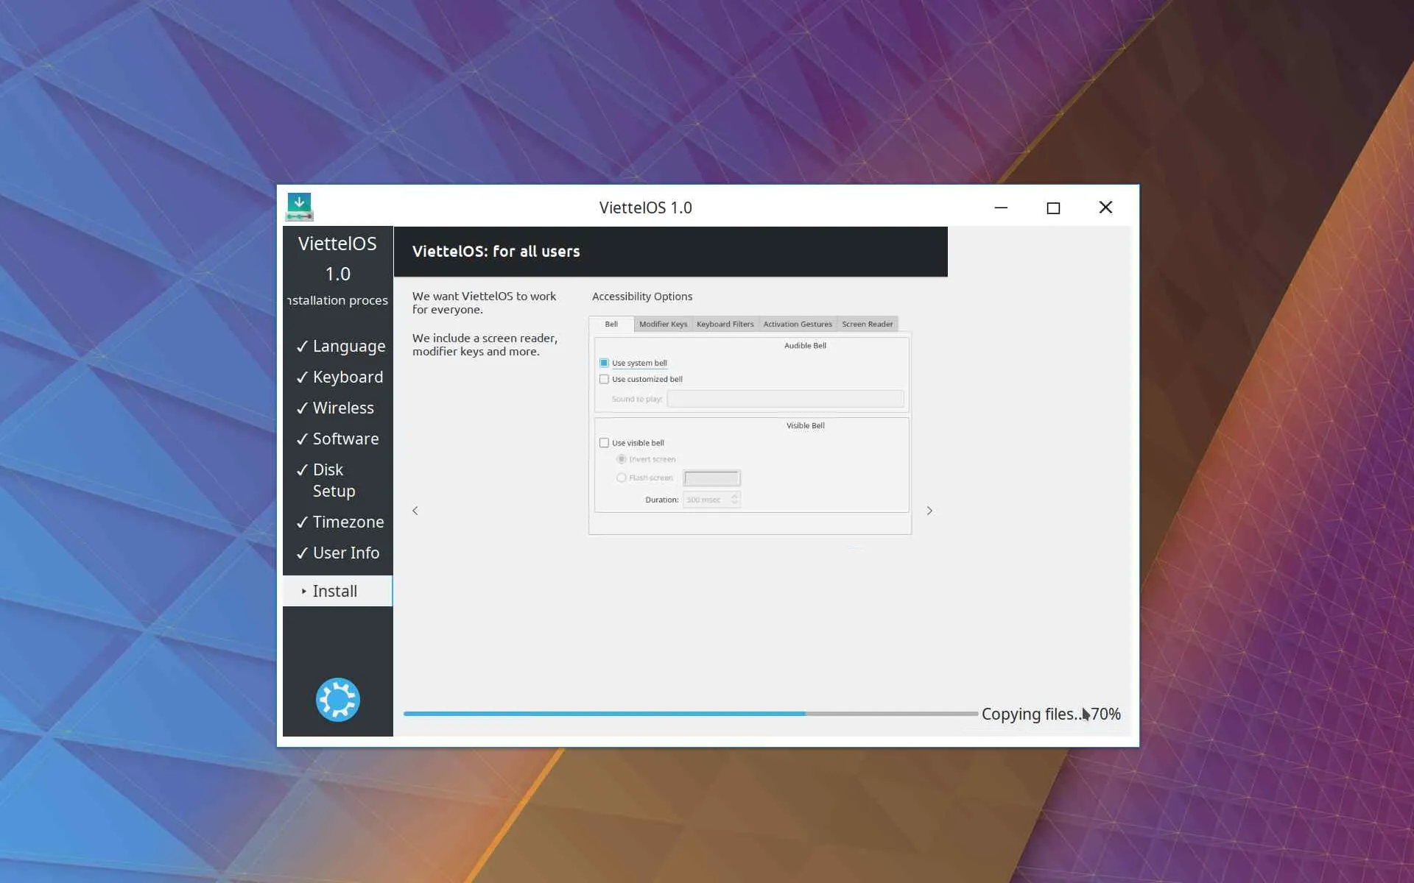This screenshot has width=1414, height=883.
Task: Click the Sound to play input field
Action: point(785,399)
